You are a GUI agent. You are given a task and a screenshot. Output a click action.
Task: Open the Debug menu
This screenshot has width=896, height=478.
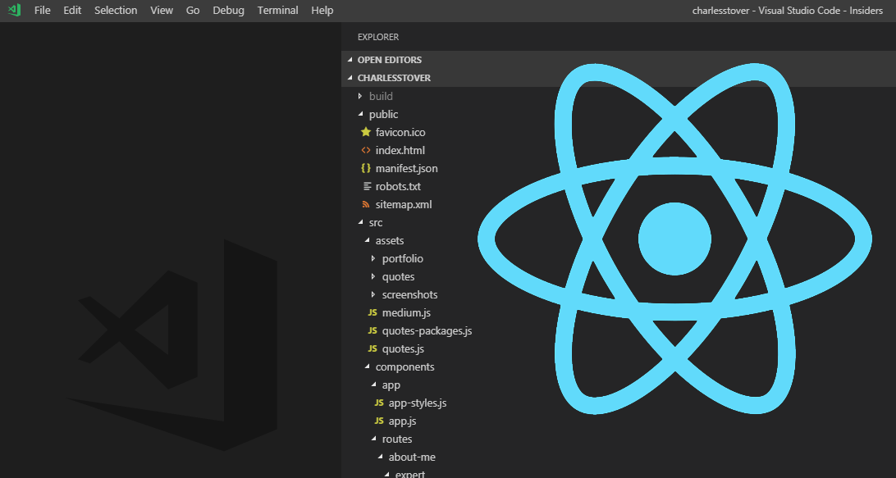coord(228,10)
